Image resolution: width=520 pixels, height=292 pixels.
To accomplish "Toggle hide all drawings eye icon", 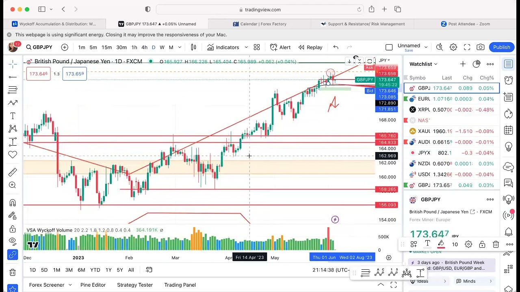I will (13, 242).
